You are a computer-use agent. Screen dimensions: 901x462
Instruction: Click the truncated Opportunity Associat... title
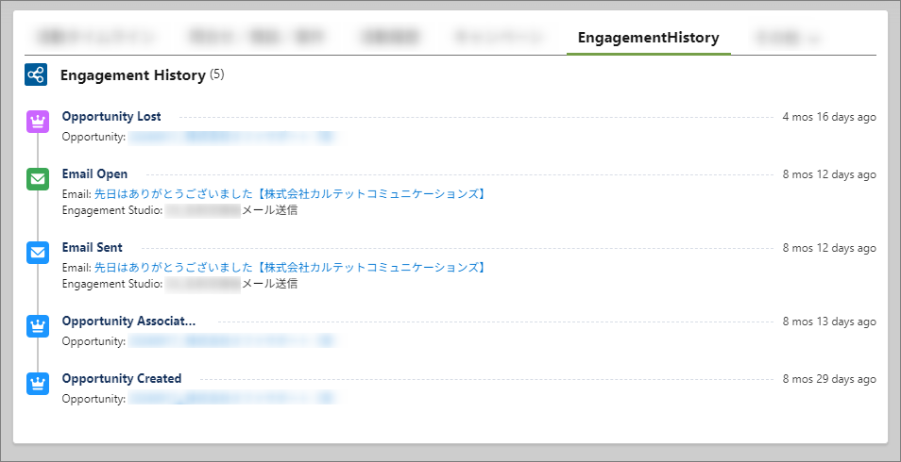pos(128,322)
